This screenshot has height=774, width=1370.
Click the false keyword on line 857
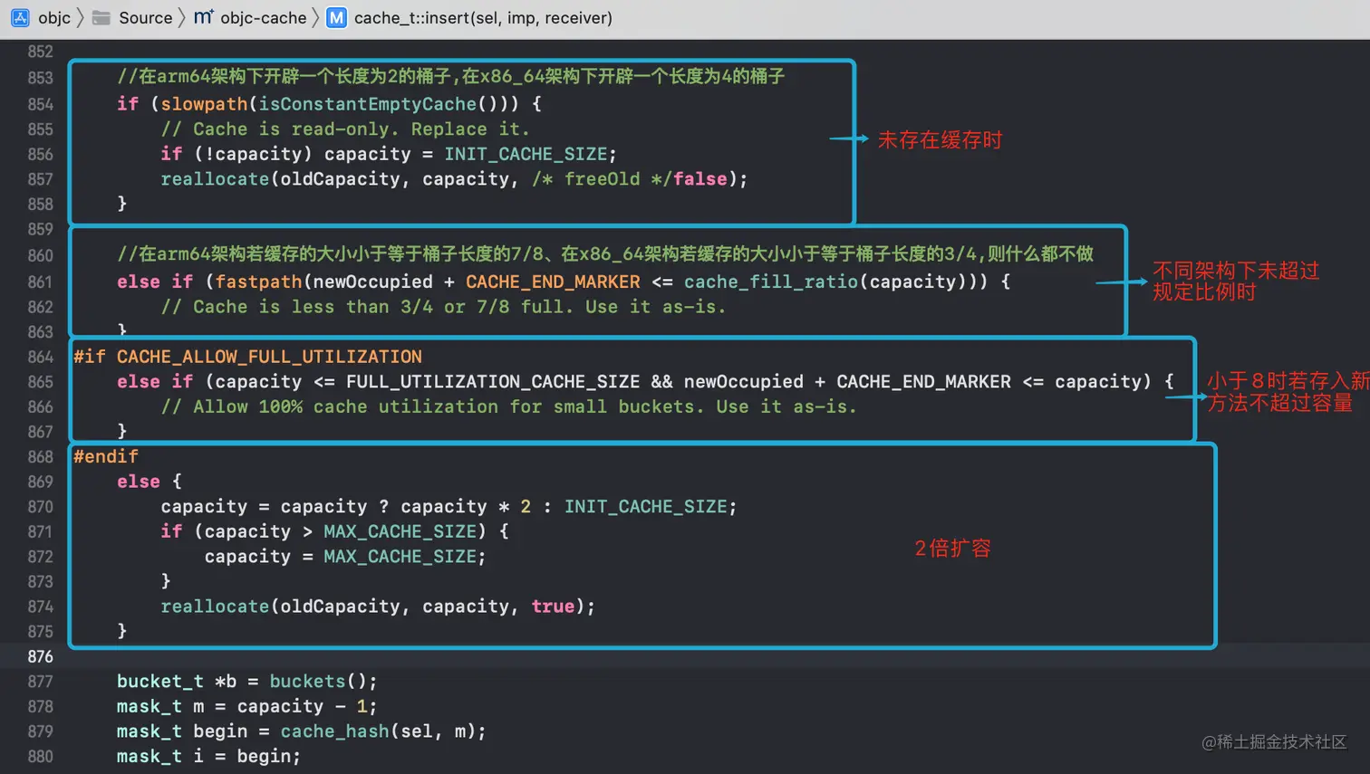click(699, 179)
